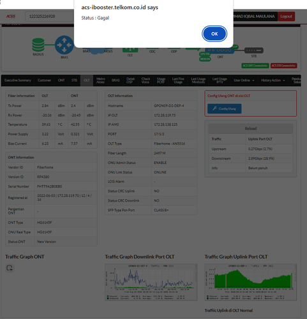The width and height of the screenshot is (307, 319).
Task: Open the Last Usage IPTV tab
Action: pos(220,80)
